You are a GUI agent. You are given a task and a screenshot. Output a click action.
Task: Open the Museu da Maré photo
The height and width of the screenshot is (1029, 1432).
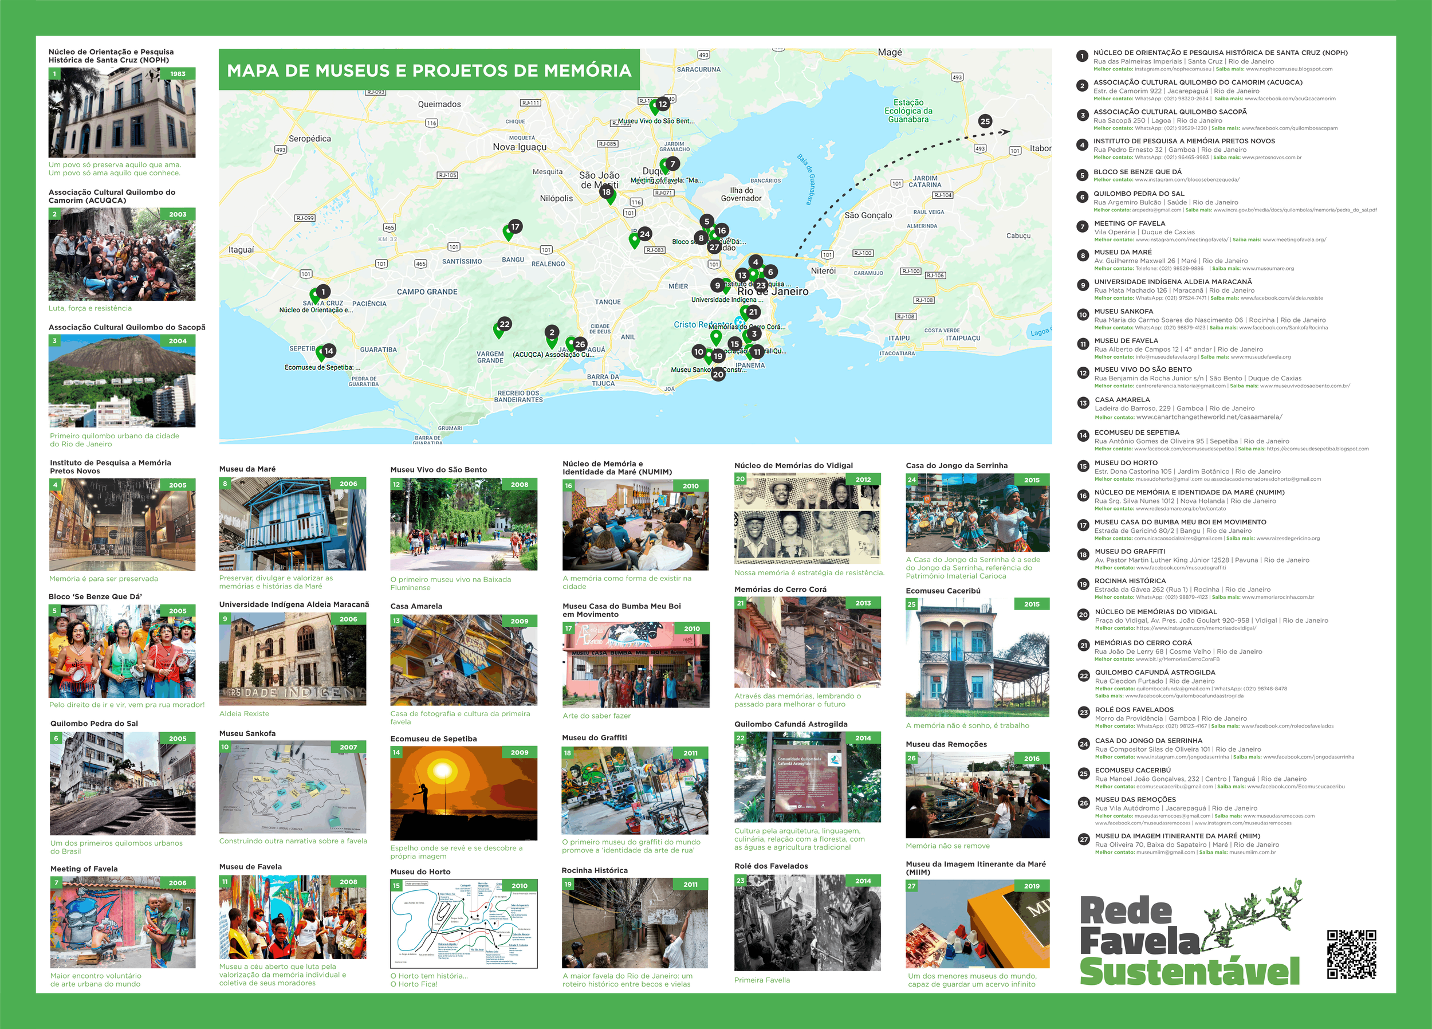[x=292, y=524]
